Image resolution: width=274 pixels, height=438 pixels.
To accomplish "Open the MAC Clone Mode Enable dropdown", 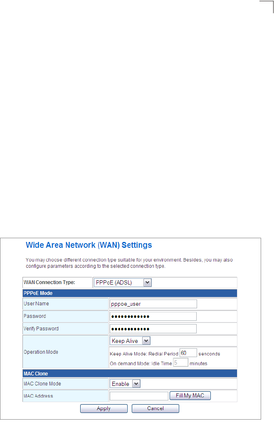I will tap(125, 384).
